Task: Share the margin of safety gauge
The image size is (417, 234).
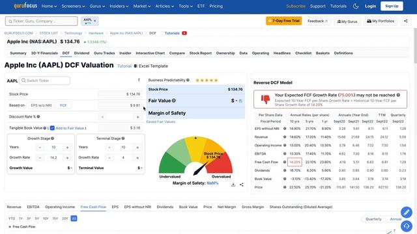Action: [x=242, y=185]
